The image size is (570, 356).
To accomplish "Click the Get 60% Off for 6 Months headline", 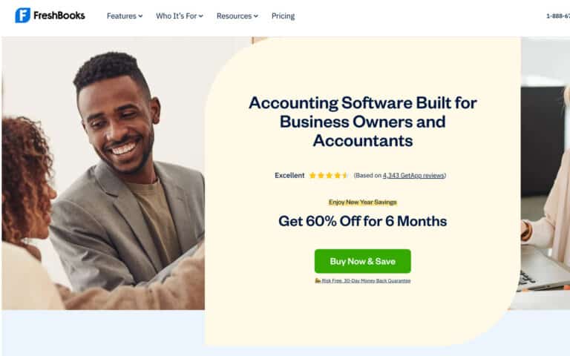I will (362, 221).
